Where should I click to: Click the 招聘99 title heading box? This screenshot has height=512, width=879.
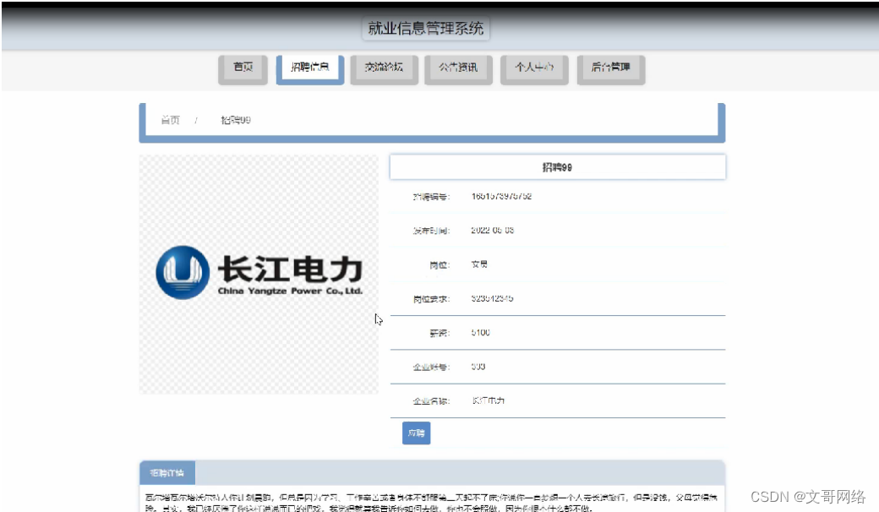(557, 167)
